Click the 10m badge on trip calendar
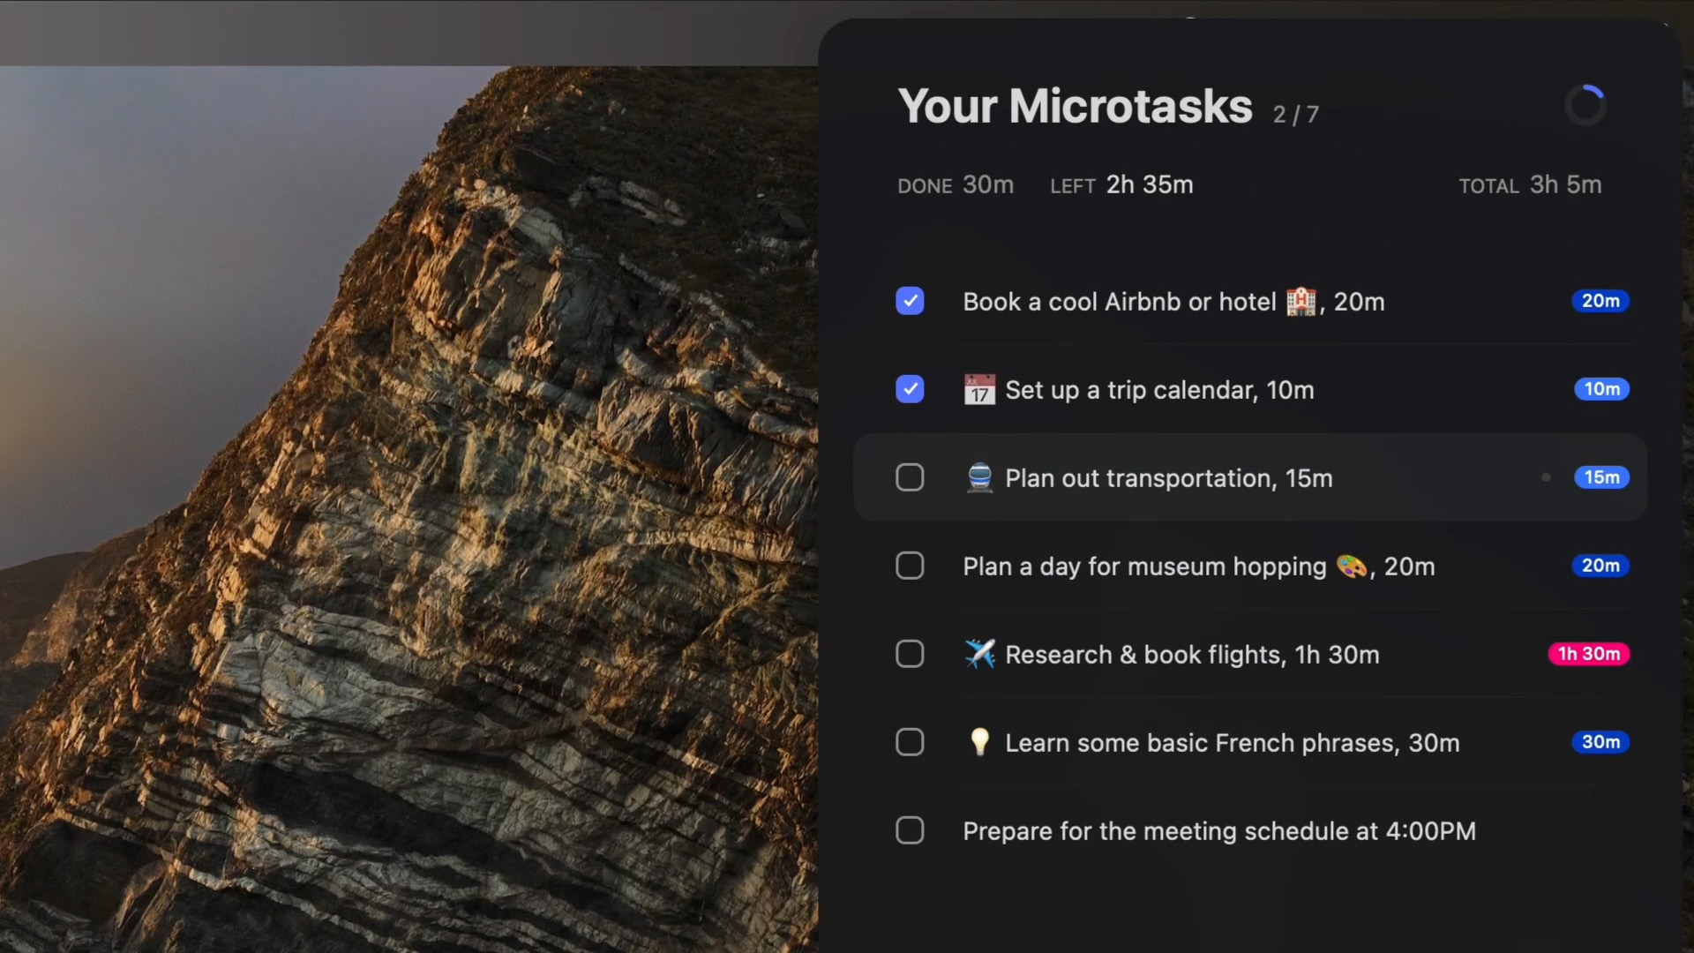 pyautogui.click(x=1601, y=389)
